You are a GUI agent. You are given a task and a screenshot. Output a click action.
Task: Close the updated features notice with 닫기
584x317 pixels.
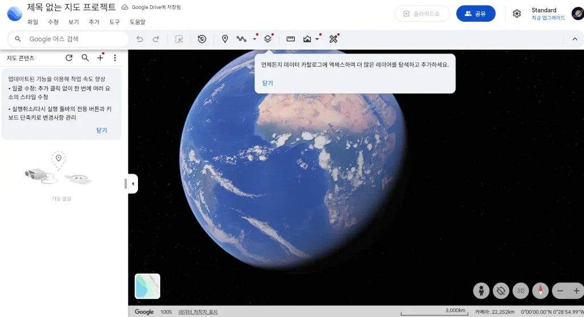102,130
